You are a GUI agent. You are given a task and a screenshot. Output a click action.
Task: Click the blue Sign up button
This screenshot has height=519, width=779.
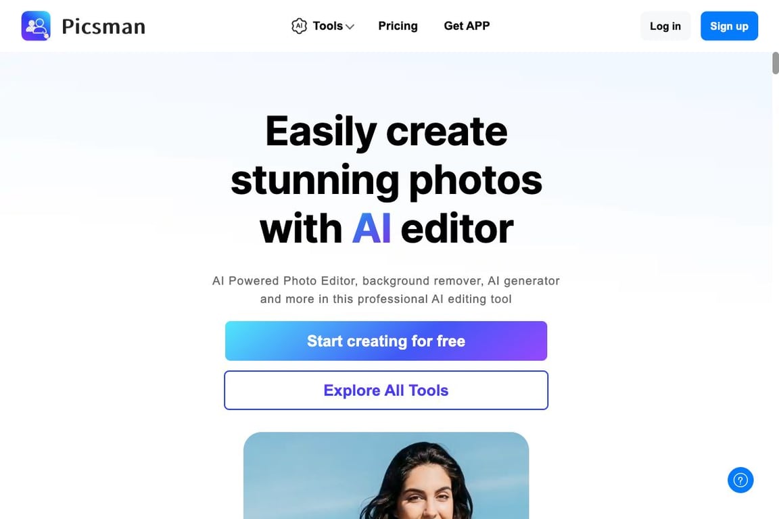(x=729, y=26)
